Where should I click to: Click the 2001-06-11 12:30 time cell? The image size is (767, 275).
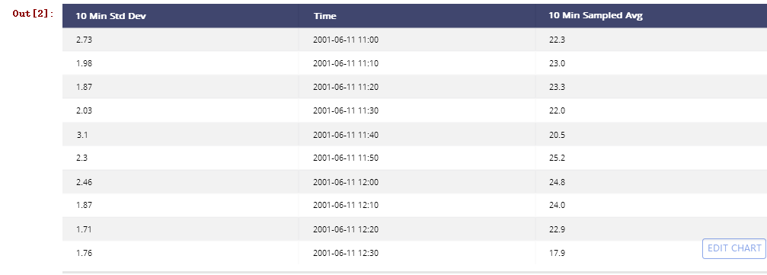pyautogui.click(x=345, y=254)
